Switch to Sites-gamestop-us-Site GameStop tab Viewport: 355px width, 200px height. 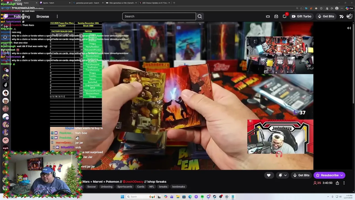click(121, 3)
